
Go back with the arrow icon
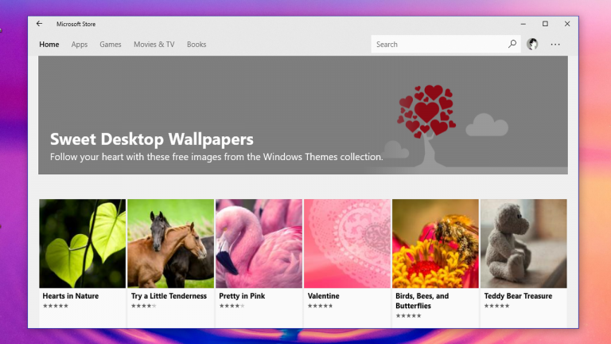[x=39, y=24]
